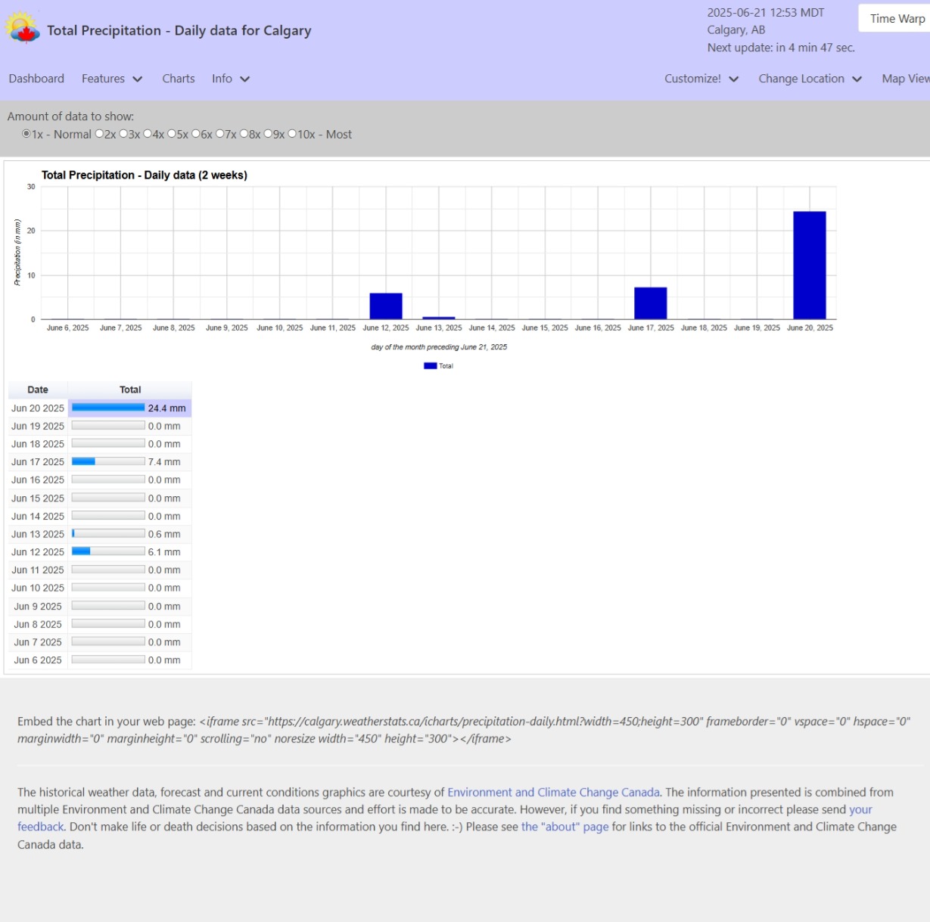
Task: Select the Jun 9 2025 date cell
Action: point(38,607)
